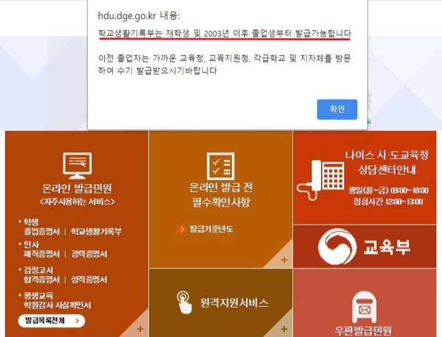Click the 발급목록전체 button
The width and height of the screenshot is (442, 337).
(52, 321)
